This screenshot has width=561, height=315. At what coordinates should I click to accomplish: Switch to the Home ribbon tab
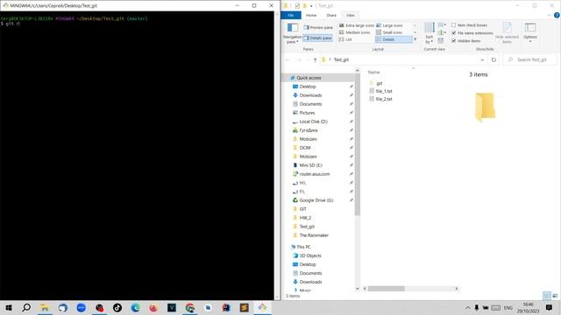311,16
